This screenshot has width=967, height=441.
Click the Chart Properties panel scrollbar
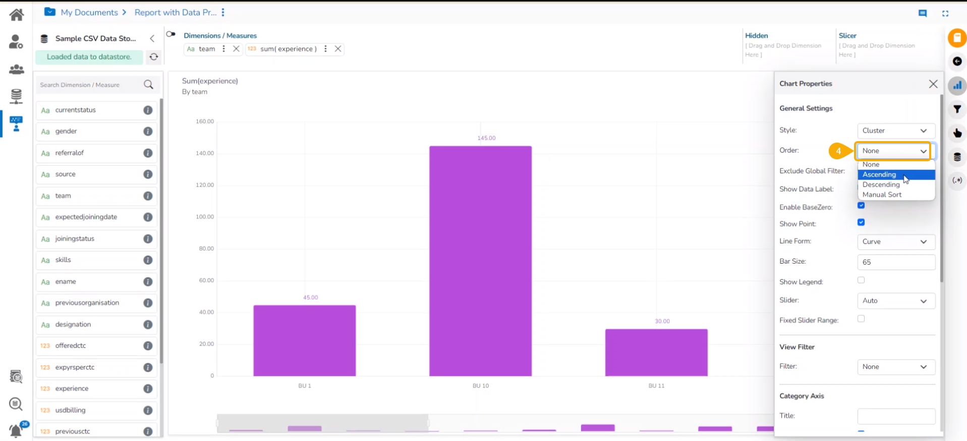pyautogui.click(x=941, y=189)
